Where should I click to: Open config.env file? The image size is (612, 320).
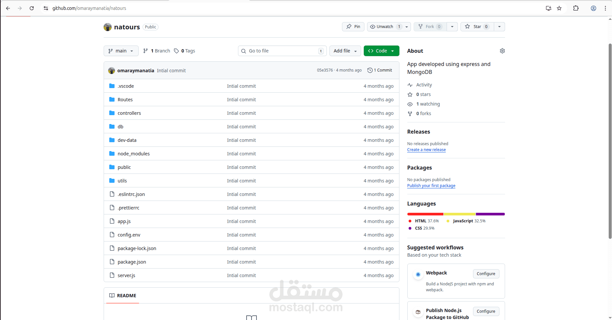pyautogui.click(x=129, y=235)
